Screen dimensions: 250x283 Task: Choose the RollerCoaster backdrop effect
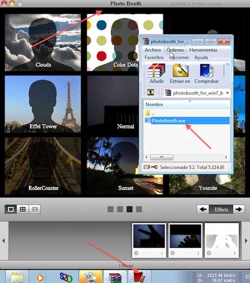tap(43, 165)
